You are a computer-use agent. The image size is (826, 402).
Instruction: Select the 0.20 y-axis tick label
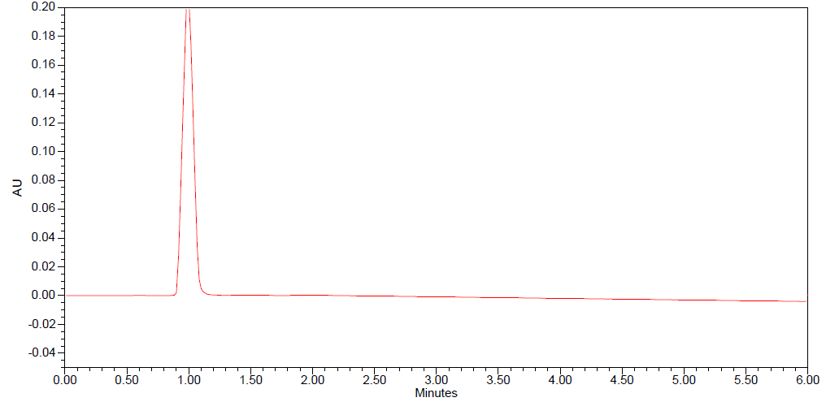tap(45, 6)
